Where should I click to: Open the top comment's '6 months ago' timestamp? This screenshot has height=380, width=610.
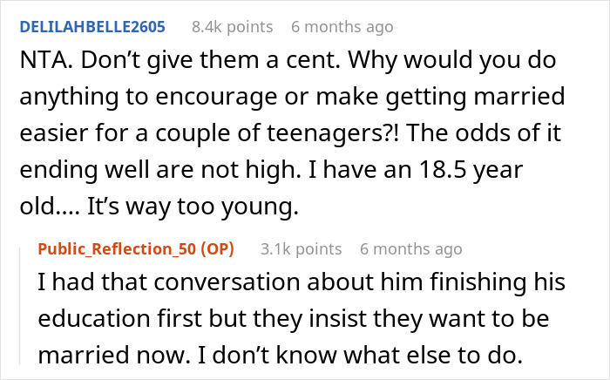(x=342, y=28)
